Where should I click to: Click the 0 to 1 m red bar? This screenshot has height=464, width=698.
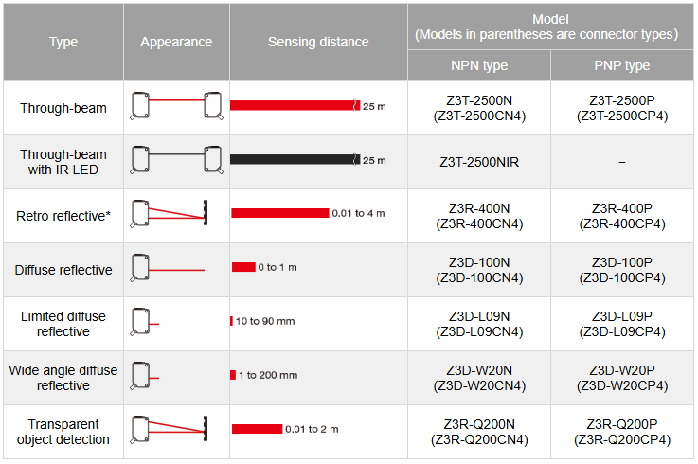point(243,267)
